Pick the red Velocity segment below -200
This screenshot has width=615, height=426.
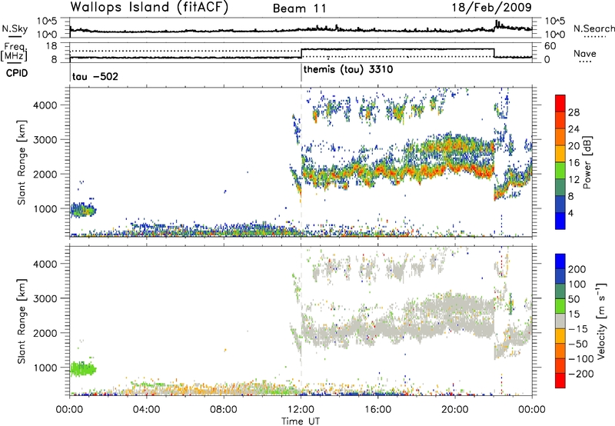[x=560, y=381]
